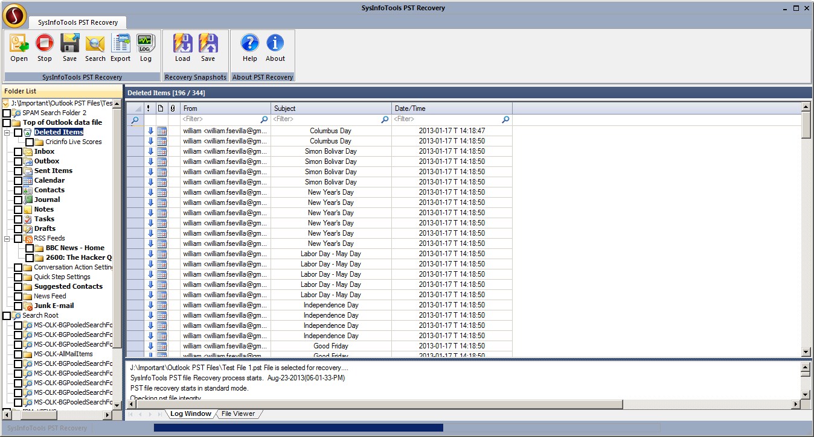The height and width of the screenshot is (437, 814).
Task: Open the Search tool
Action: (x=95, y=43)
